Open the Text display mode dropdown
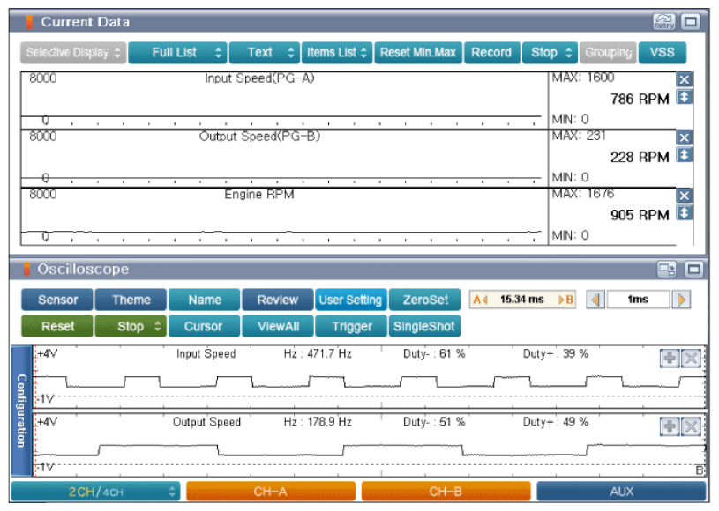The width and height of the screenshot is (719, 511). click(264, 53)
